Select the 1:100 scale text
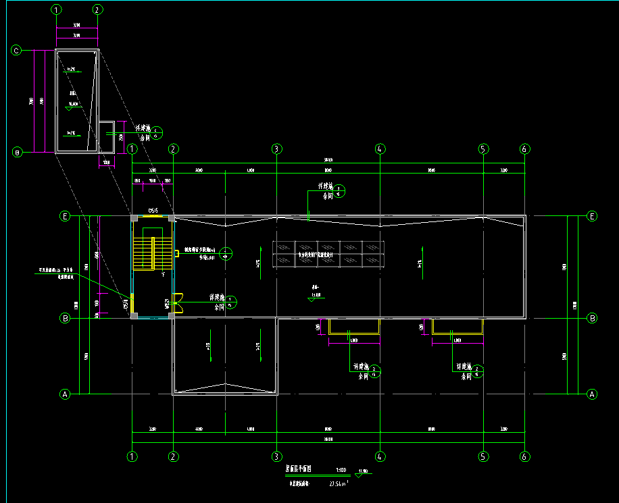The image size is (619, 503). 341,469
